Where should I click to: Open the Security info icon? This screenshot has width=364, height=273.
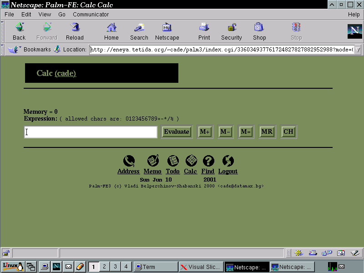tap(232, 28)
